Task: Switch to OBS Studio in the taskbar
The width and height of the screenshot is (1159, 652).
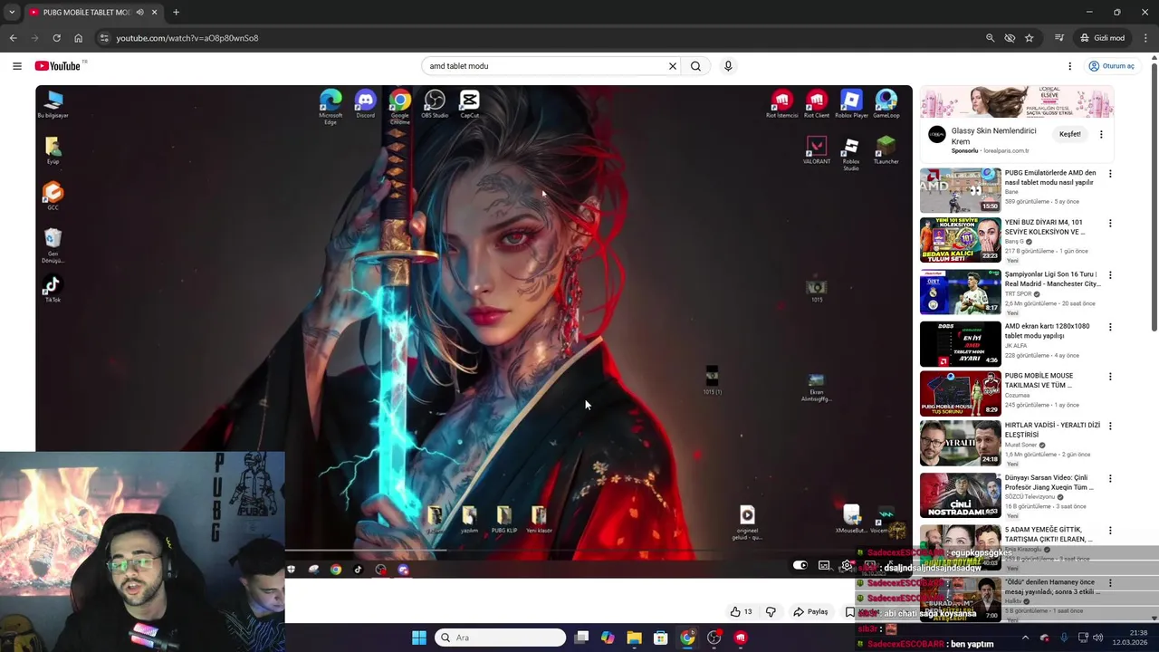Action: pyautogui.click(x=714, y=638)
